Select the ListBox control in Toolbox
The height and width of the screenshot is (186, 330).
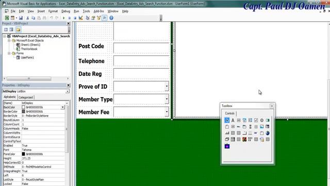pyautogui.click(x=250, y=120)
